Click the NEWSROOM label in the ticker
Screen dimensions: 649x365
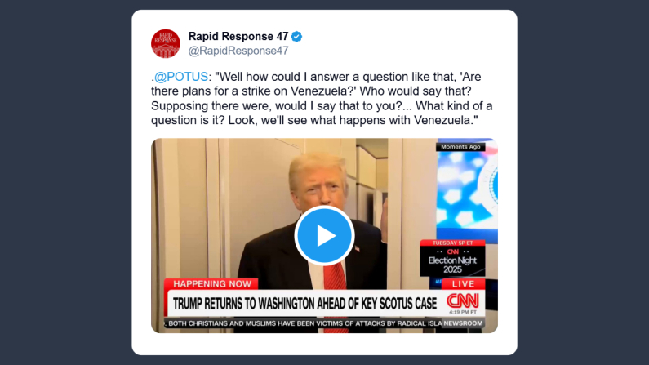coord(463,323)
